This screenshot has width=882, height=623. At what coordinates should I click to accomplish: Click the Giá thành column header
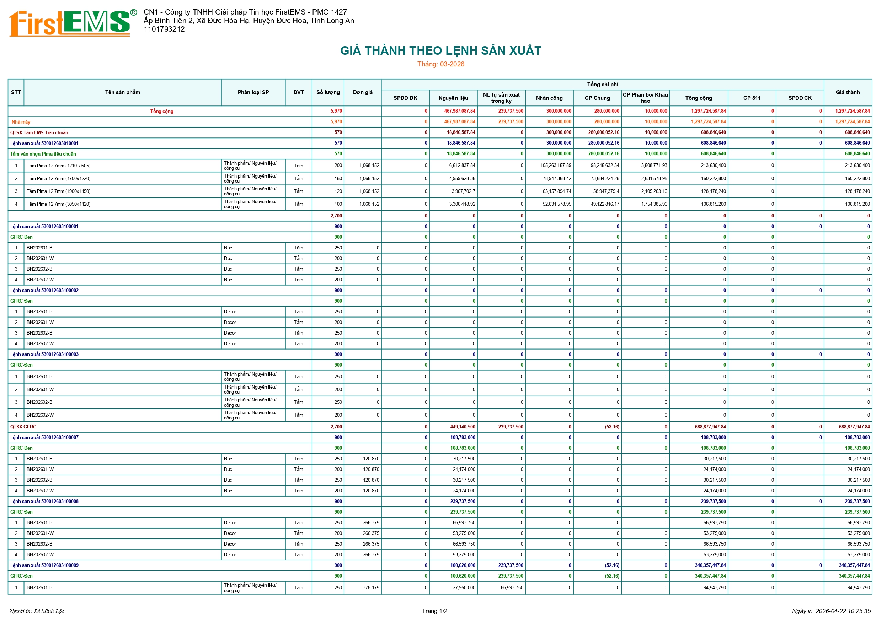pos(848,92)
